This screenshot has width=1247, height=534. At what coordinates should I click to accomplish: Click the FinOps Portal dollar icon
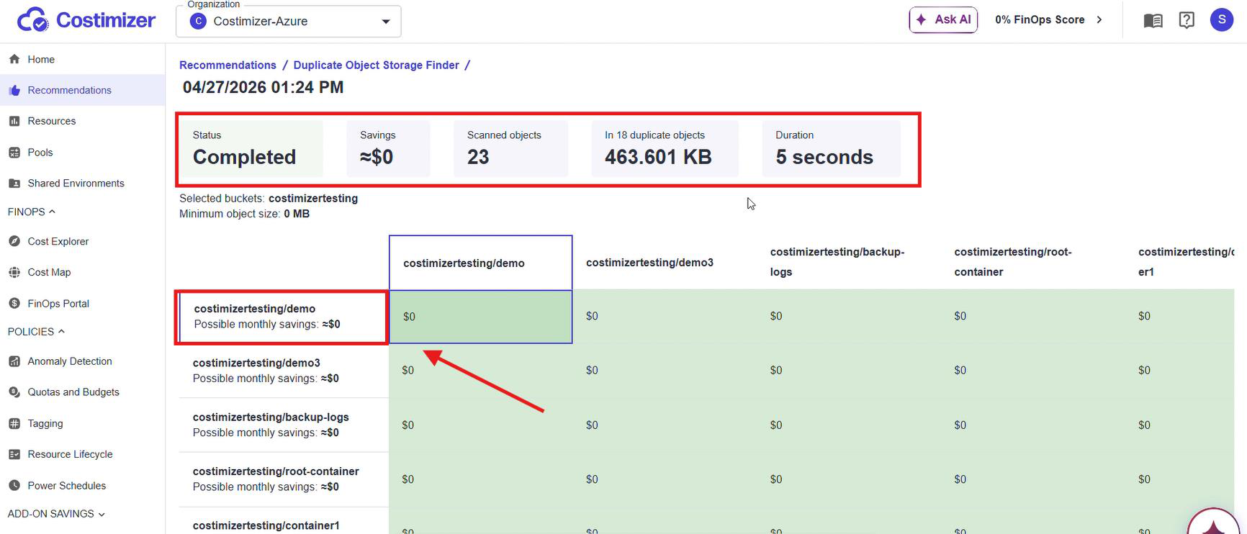(x=14, y=304)
